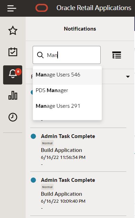Click the notification search field containing Man
Image resolution: width=135 pixels, height=218 pixels.
67,55
